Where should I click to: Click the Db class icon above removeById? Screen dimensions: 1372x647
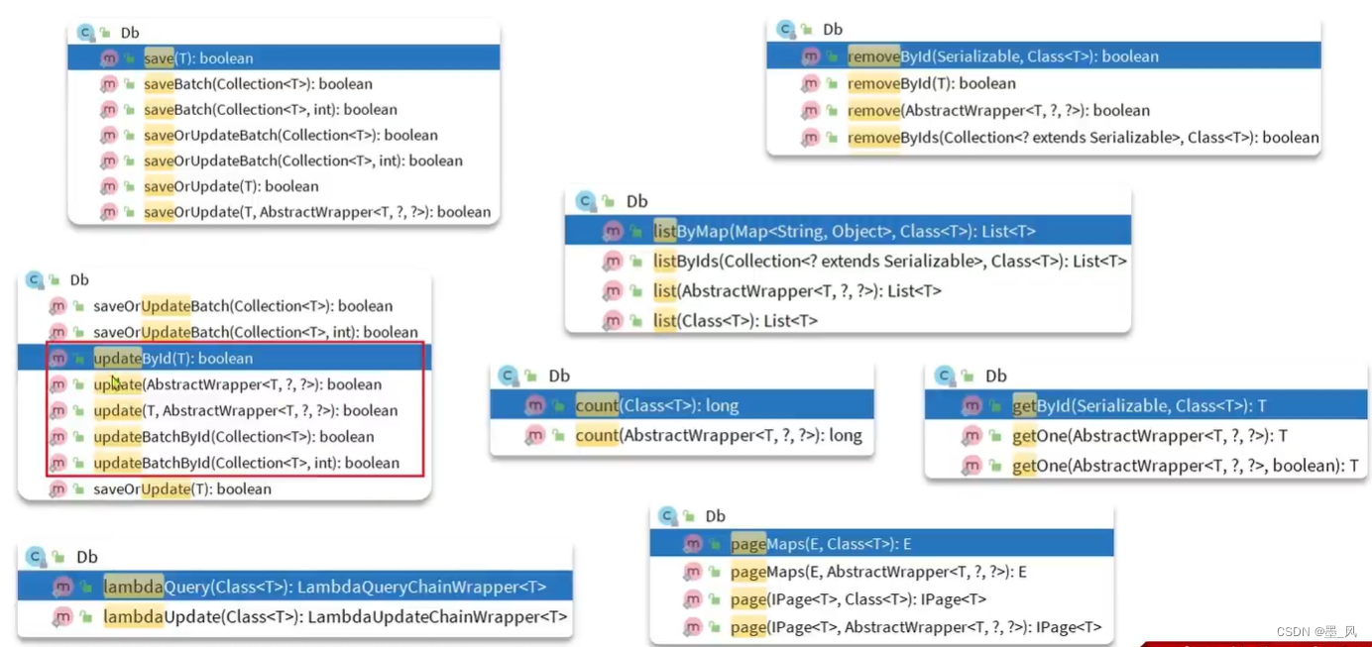pos(785,30)
